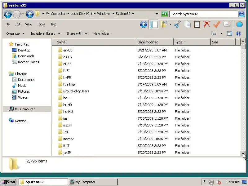The height and width of the screenshot is (186, 248).
Task: Click the scrollbar up arrow
Action: tap(243, 41)
